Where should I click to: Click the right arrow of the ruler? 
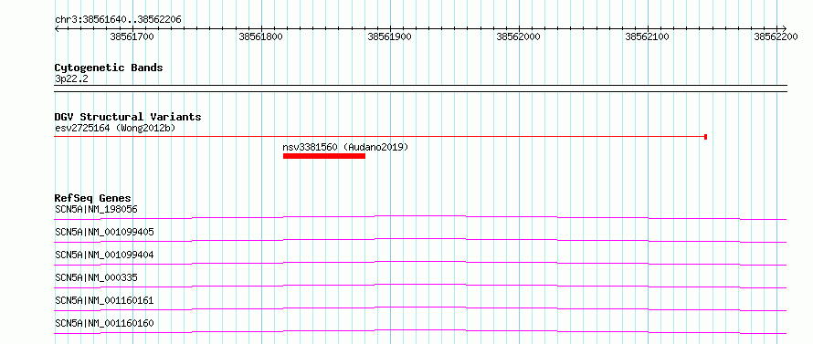tap(784, 28)
